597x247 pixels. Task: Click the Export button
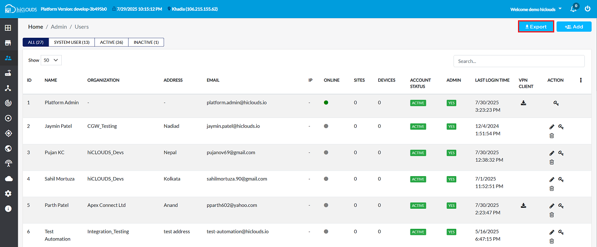(536, 27)
